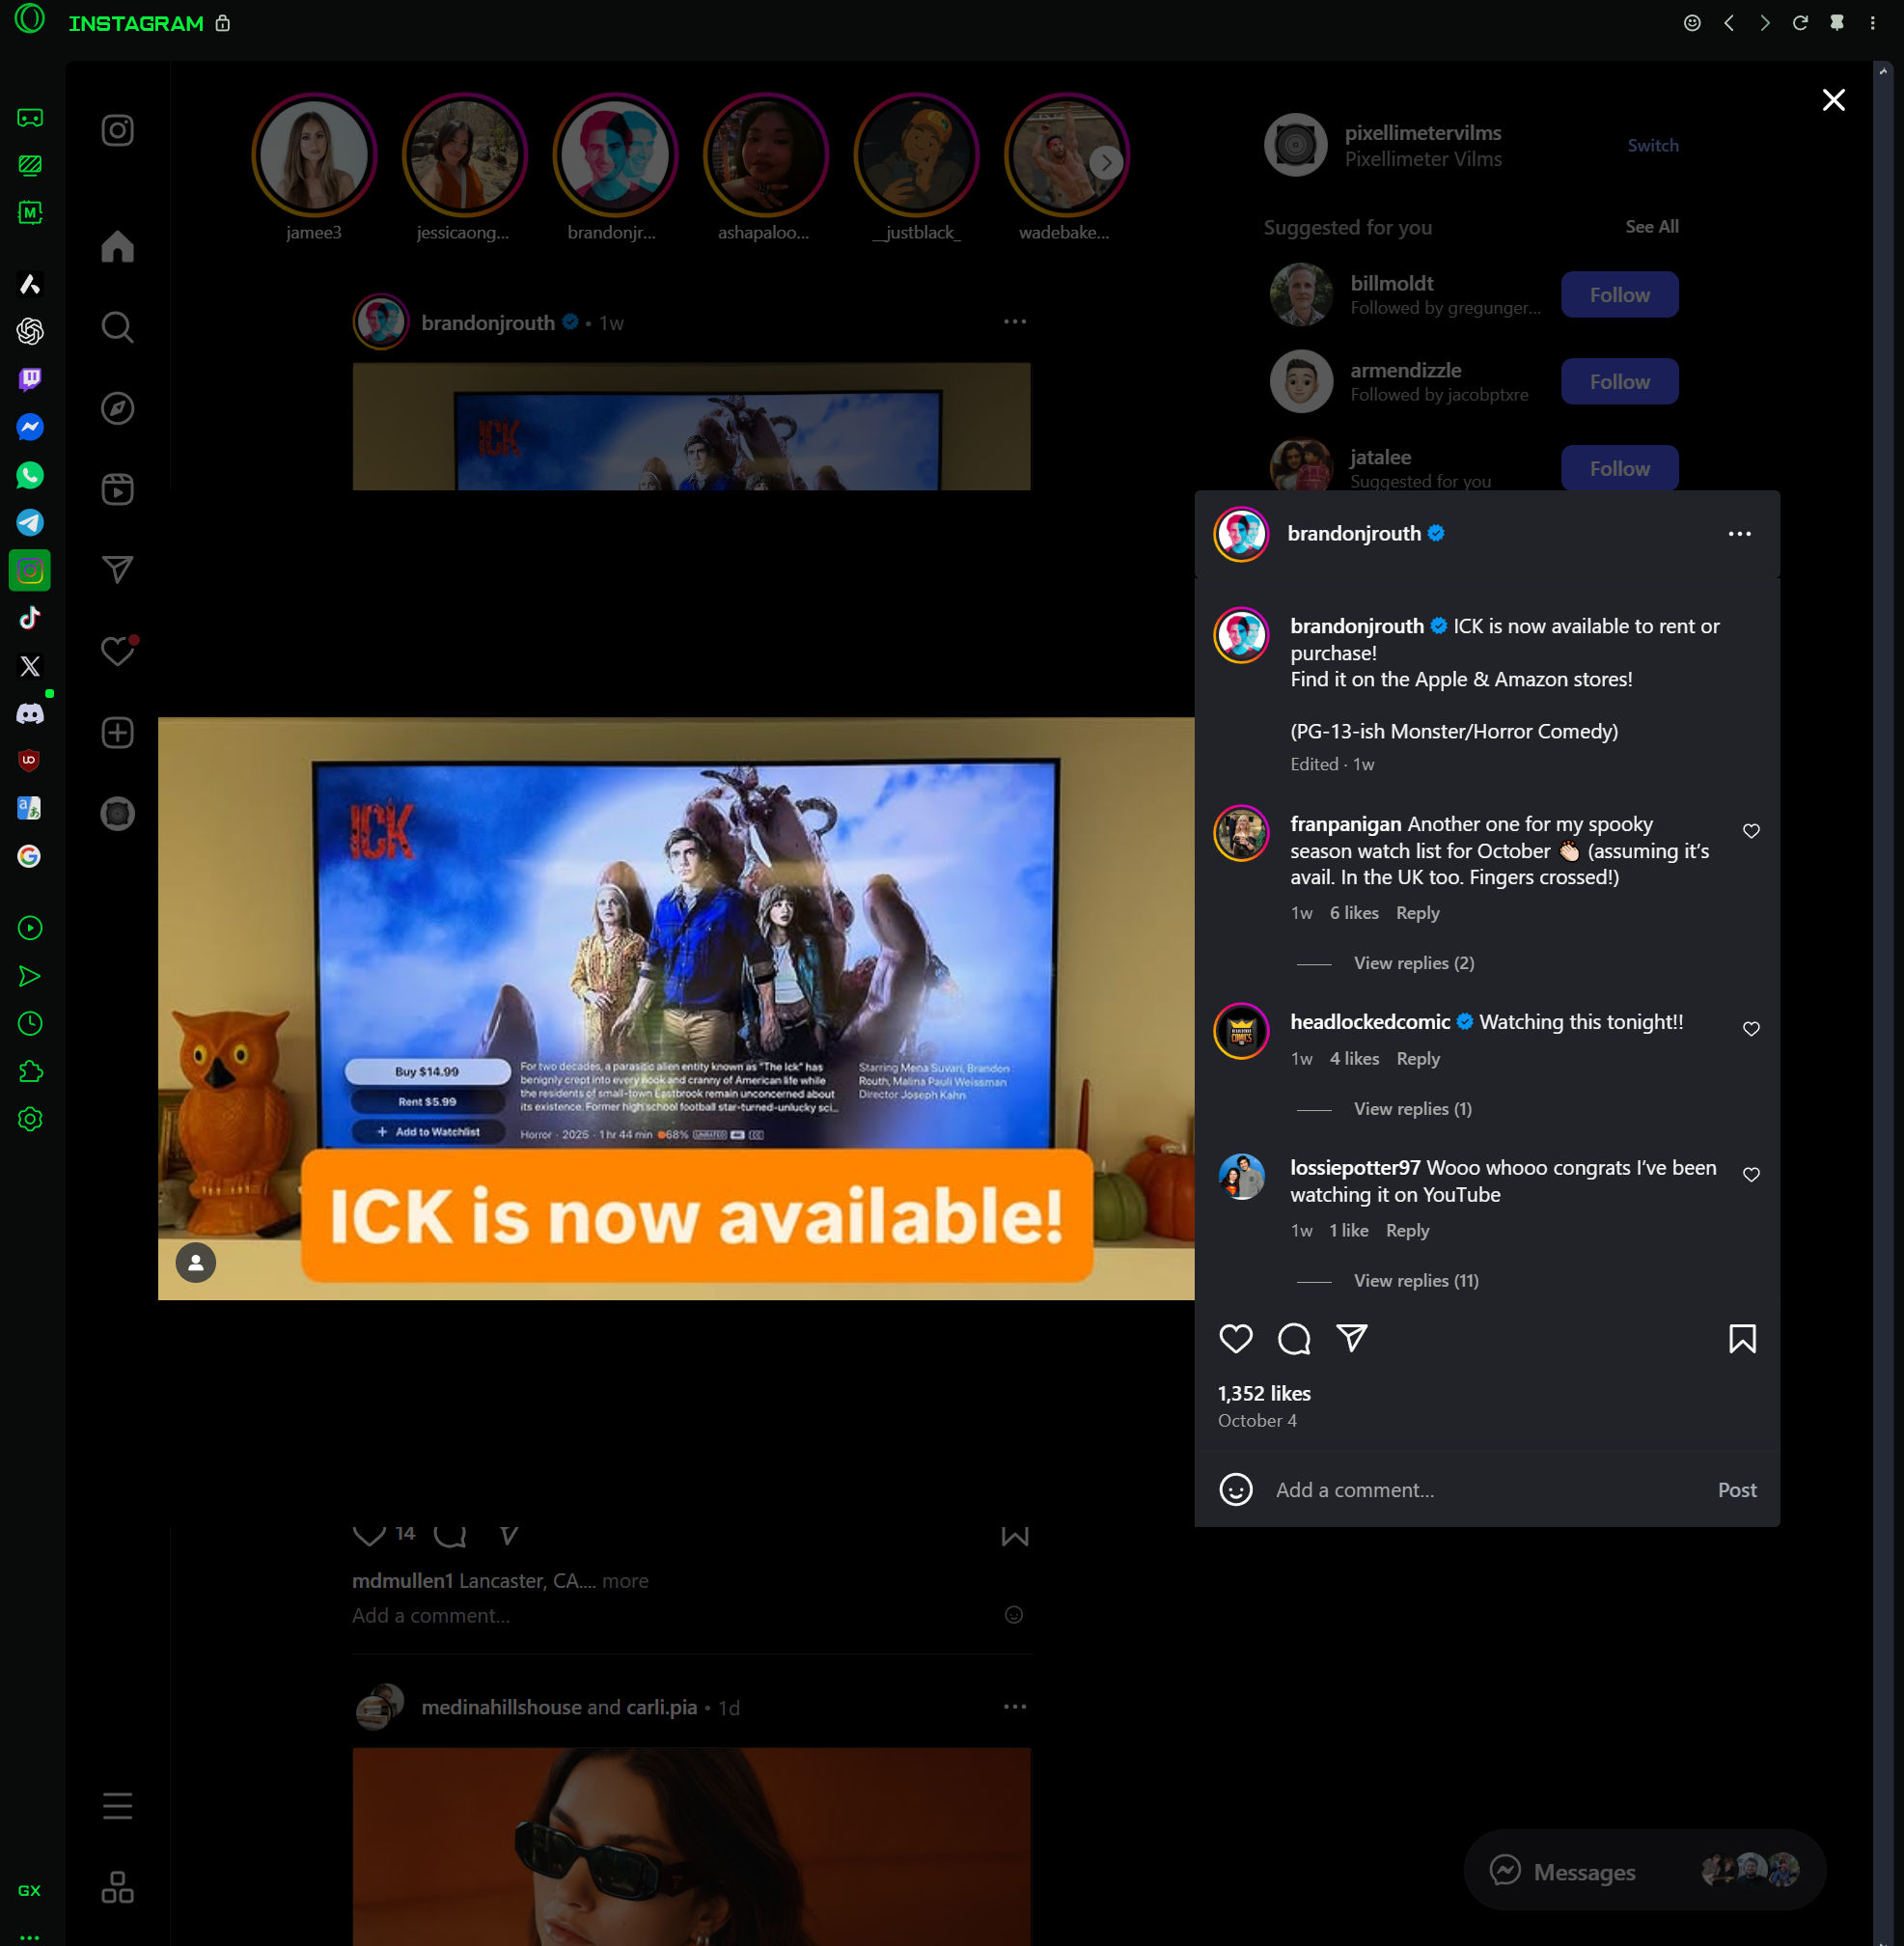Close the post dialog

click(1833, 100)
